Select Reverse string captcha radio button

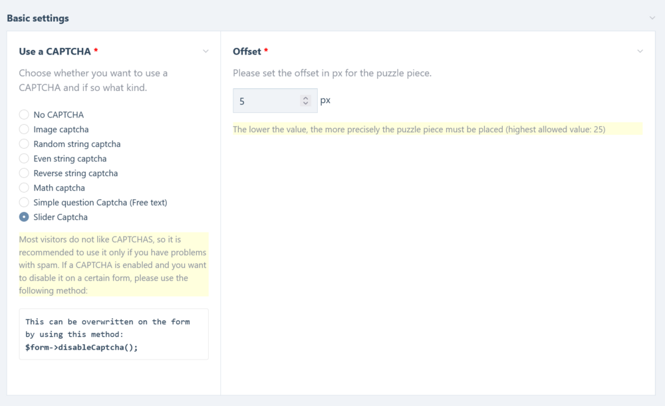tap(24, 173)
